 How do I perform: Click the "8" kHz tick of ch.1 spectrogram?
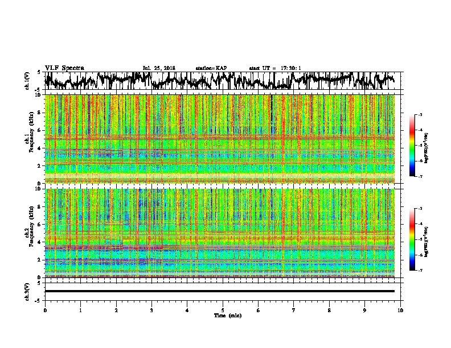pos(39,113)
